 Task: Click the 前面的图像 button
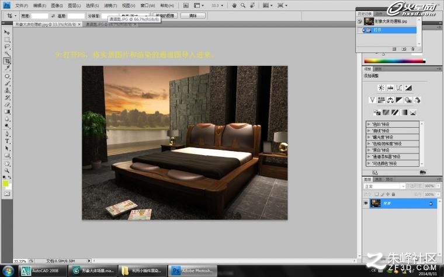tap(165, 16)
